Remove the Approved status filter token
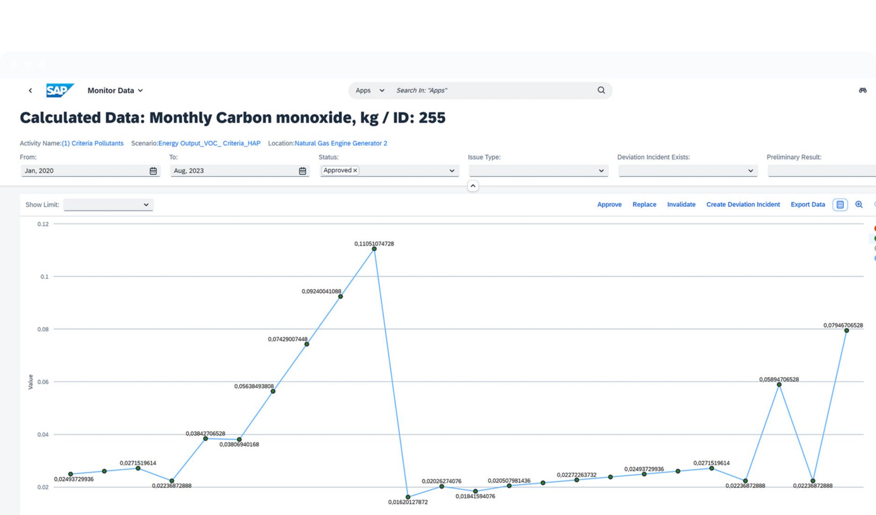The width and height of the screenshot is (876, 515). point(356,170)
